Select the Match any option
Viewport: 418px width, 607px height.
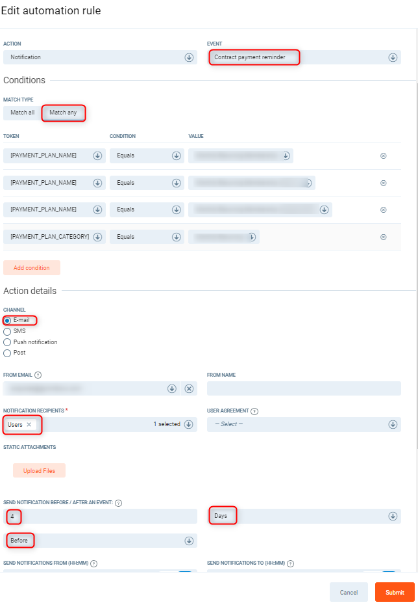click(x=63, y=113)
